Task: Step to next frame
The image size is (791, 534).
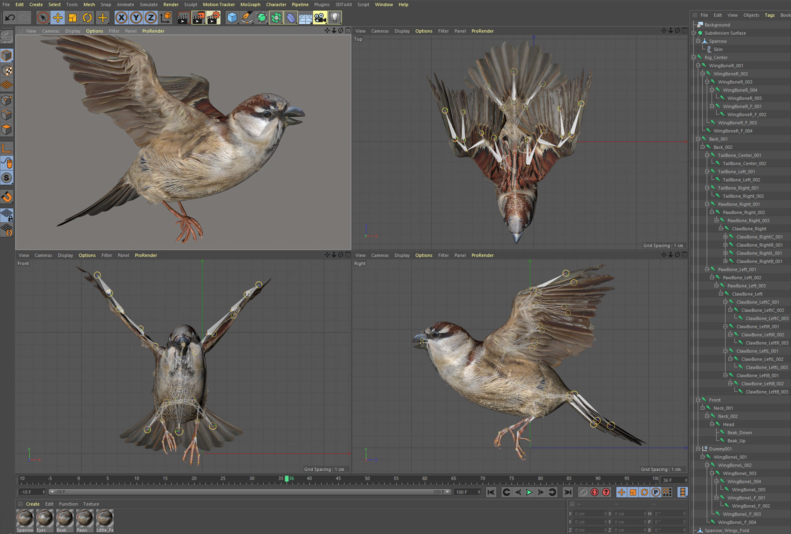Action: pos(541,492)
